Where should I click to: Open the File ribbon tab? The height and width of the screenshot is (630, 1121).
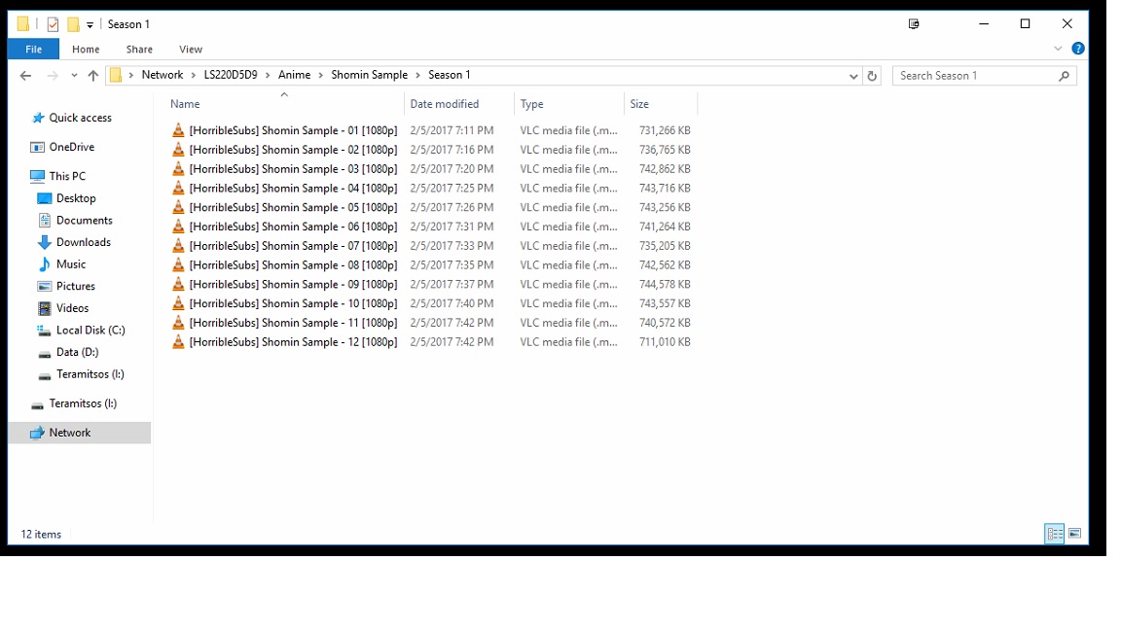[x=34, y=50]
